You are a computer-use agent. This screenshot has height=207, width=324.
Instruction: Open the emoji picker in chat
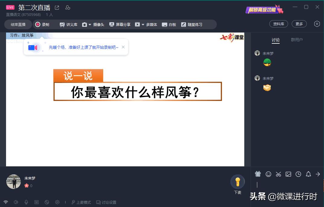point(268,174)
